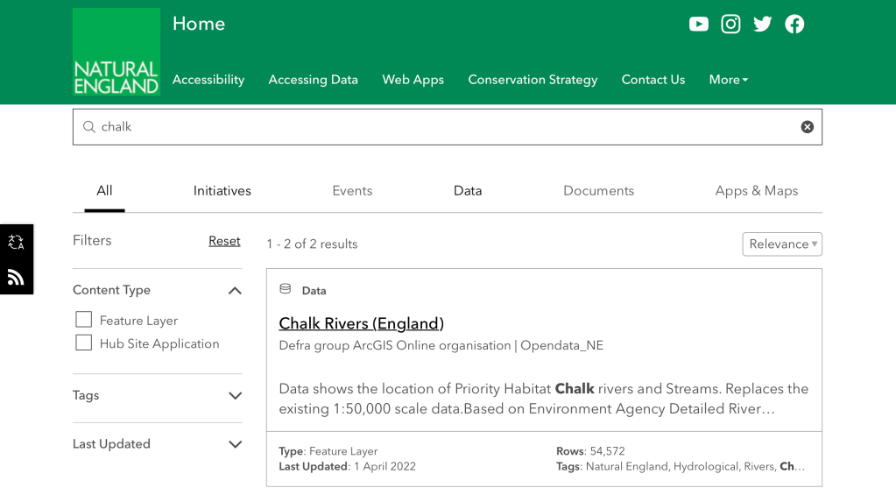Expand the Tags filter section

click(235, 396)
